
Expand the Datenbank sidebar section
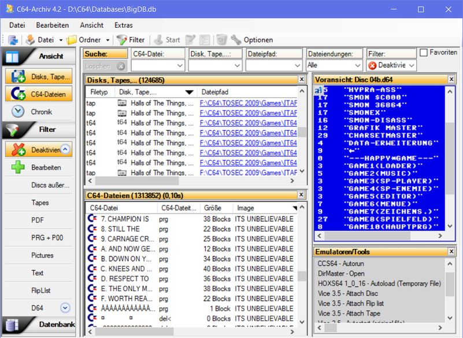tap(39, 324)
